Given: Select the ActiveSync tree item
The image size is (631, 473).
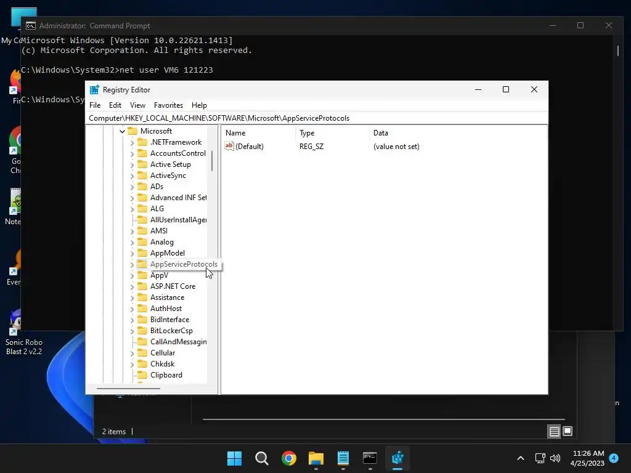Looking at the screenshot, I should 168,176.
